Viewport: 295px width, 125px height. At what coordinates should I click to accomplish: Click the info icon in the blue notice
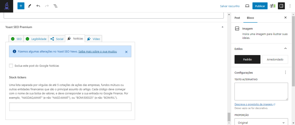tap(14, 51)
